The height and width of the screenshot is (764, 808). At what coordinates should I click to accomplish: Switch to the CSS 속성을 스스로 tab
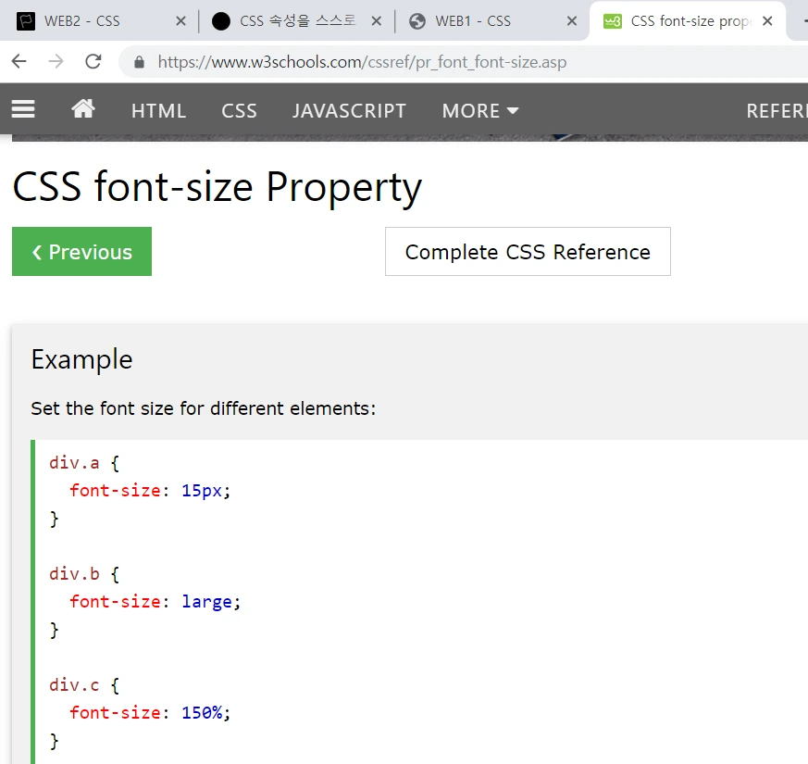(x=297, y=21)
